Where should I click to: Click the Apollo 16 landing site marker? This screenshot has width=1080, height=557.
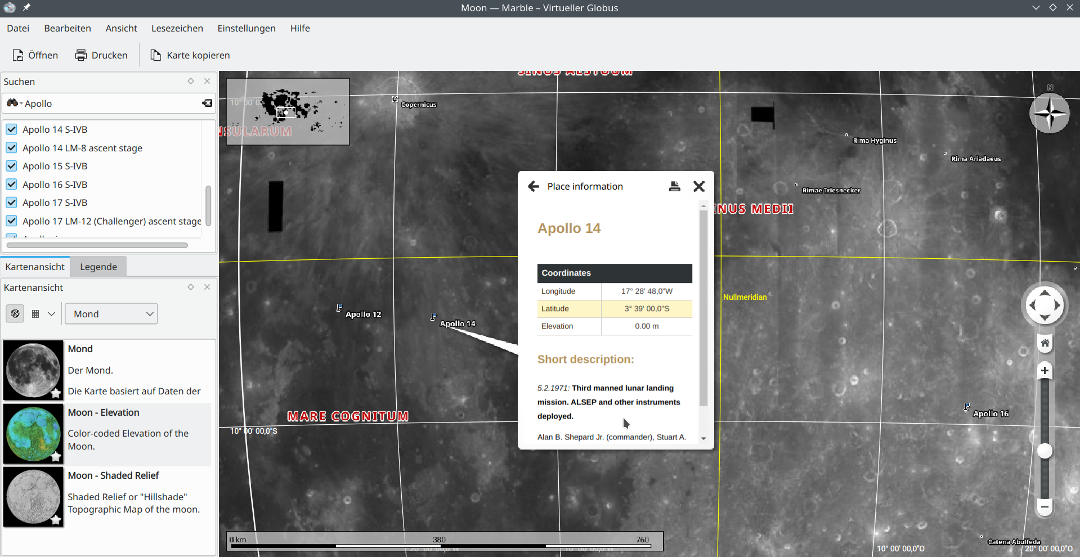pyautogui.click(x=967, y=407)
